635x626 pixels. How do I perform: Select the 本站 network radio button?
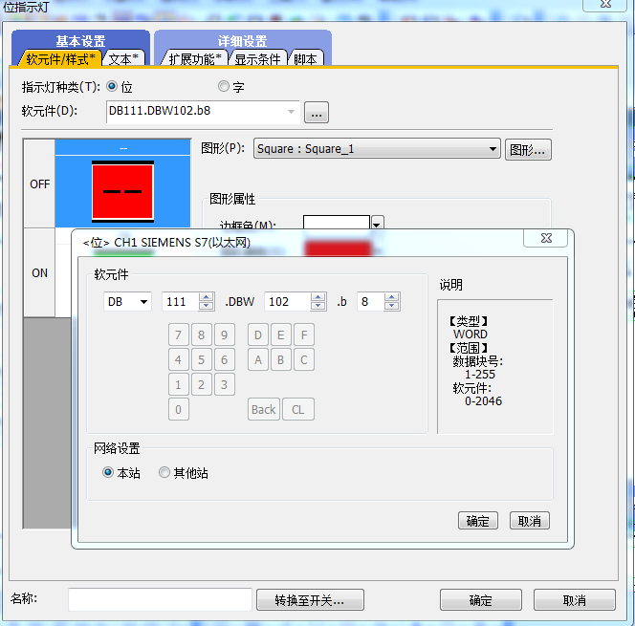(108, 472)
